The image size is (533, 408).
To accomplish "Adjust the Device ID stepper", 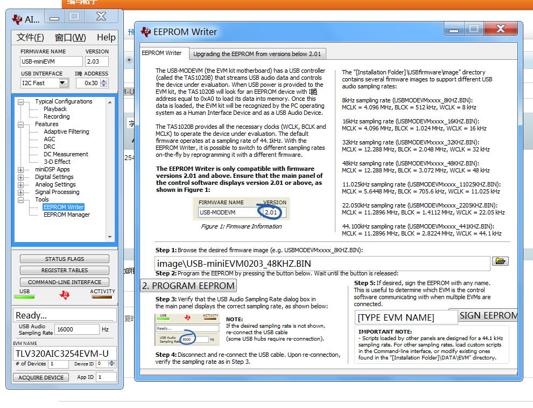I will (x=111, y=364).
